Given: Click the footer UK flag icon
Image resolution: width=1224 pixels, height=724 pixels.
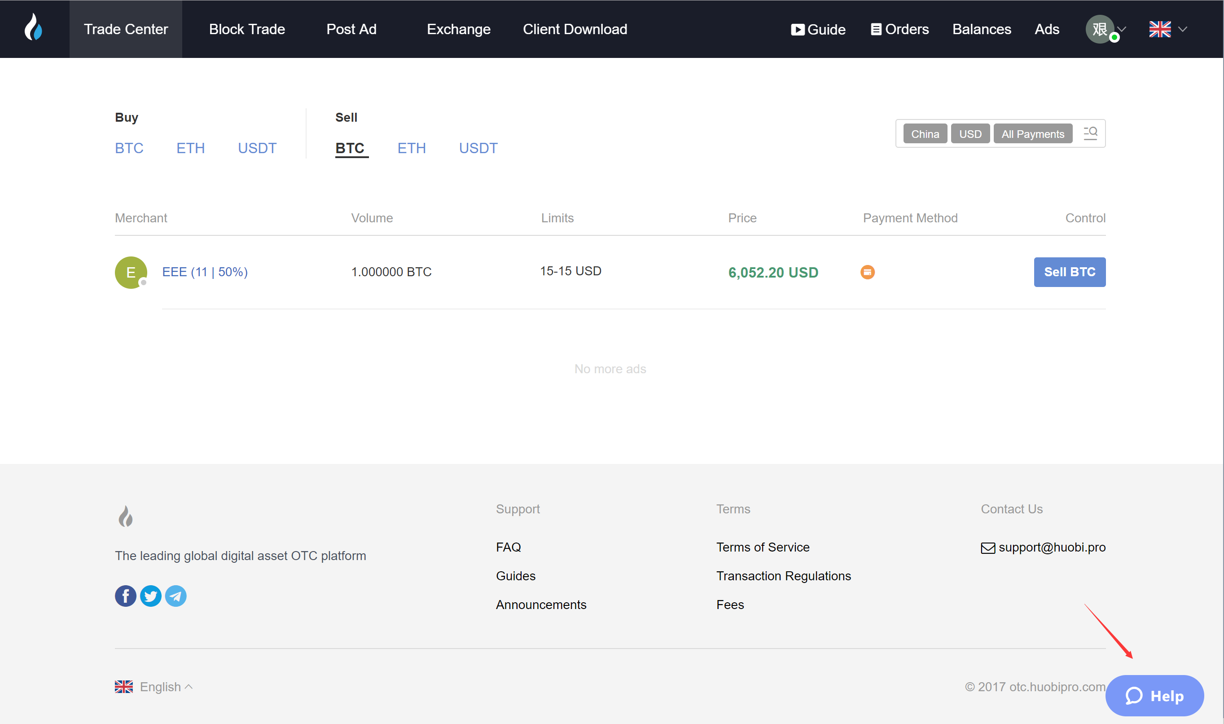Looking at the screenshot, I should [124, 686].
